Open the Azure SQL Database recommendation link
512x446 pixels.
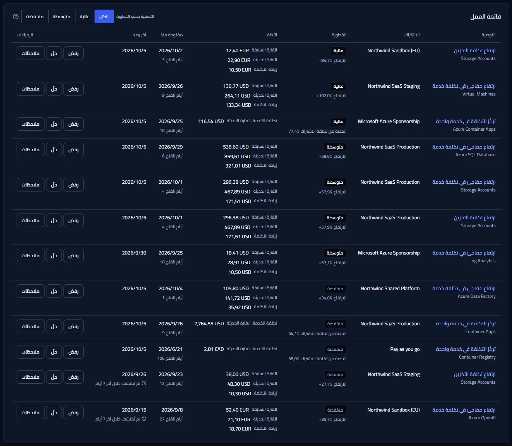coord(464,147)
